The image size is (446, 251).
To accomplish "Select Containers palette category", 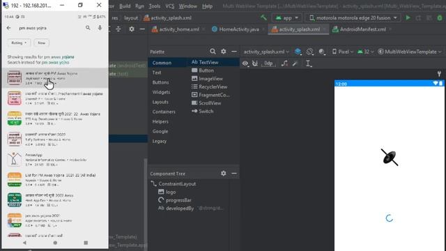I will pyautogui.click(x=164, y=112).
